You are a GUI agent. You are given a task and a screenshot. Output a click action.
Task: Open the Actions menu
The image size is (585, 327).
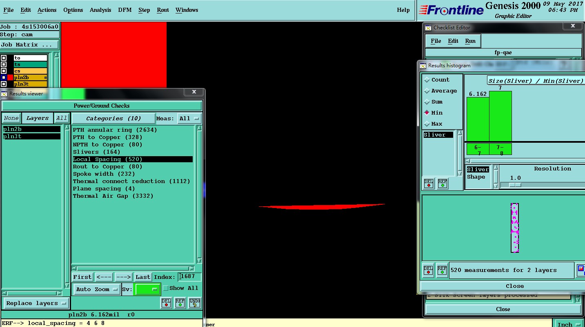pos(47,10)
